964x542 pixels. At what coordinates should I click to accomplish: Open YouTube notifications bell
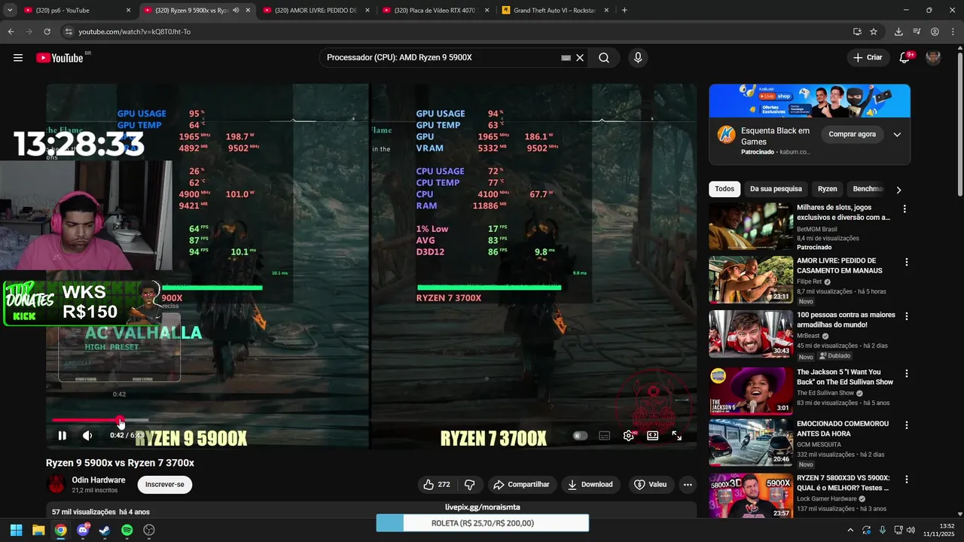tap(905, 58)
